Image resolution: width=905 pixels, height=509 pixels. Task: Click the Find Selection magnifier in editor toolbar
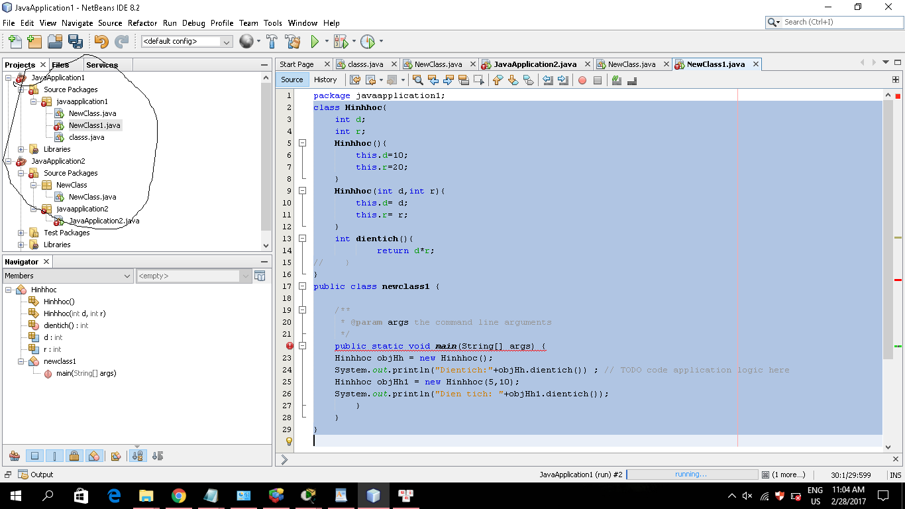(417, 80)
